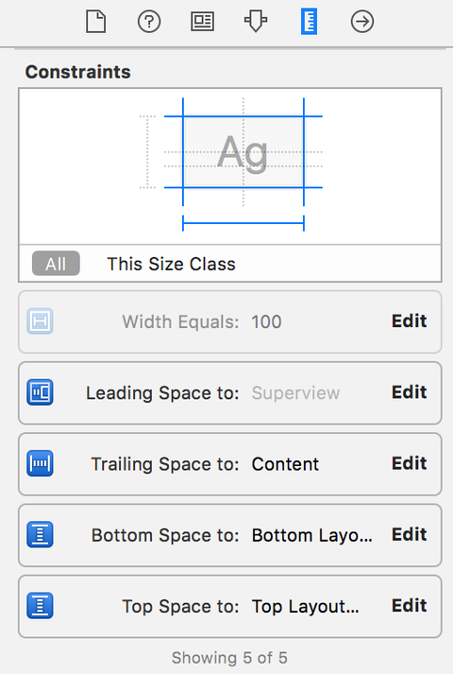Edit the Width Equals 100 constraint
Screen dimensions: 453x674
(x=409, y=321)
